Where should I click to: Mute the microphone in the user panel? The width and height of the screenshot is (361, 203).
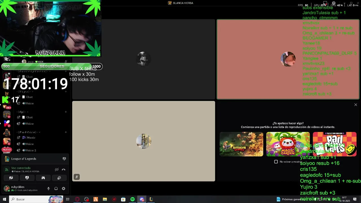(x=49, y=189)
